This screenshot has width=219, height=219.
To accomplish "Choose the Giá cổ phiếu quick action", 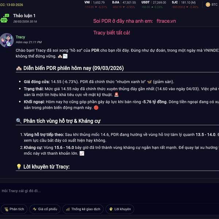I will (45, 209).
